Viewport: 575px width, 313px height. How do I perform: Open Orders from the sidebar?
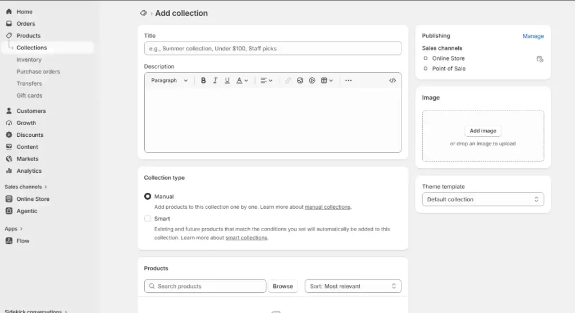[x=25, y=24]
